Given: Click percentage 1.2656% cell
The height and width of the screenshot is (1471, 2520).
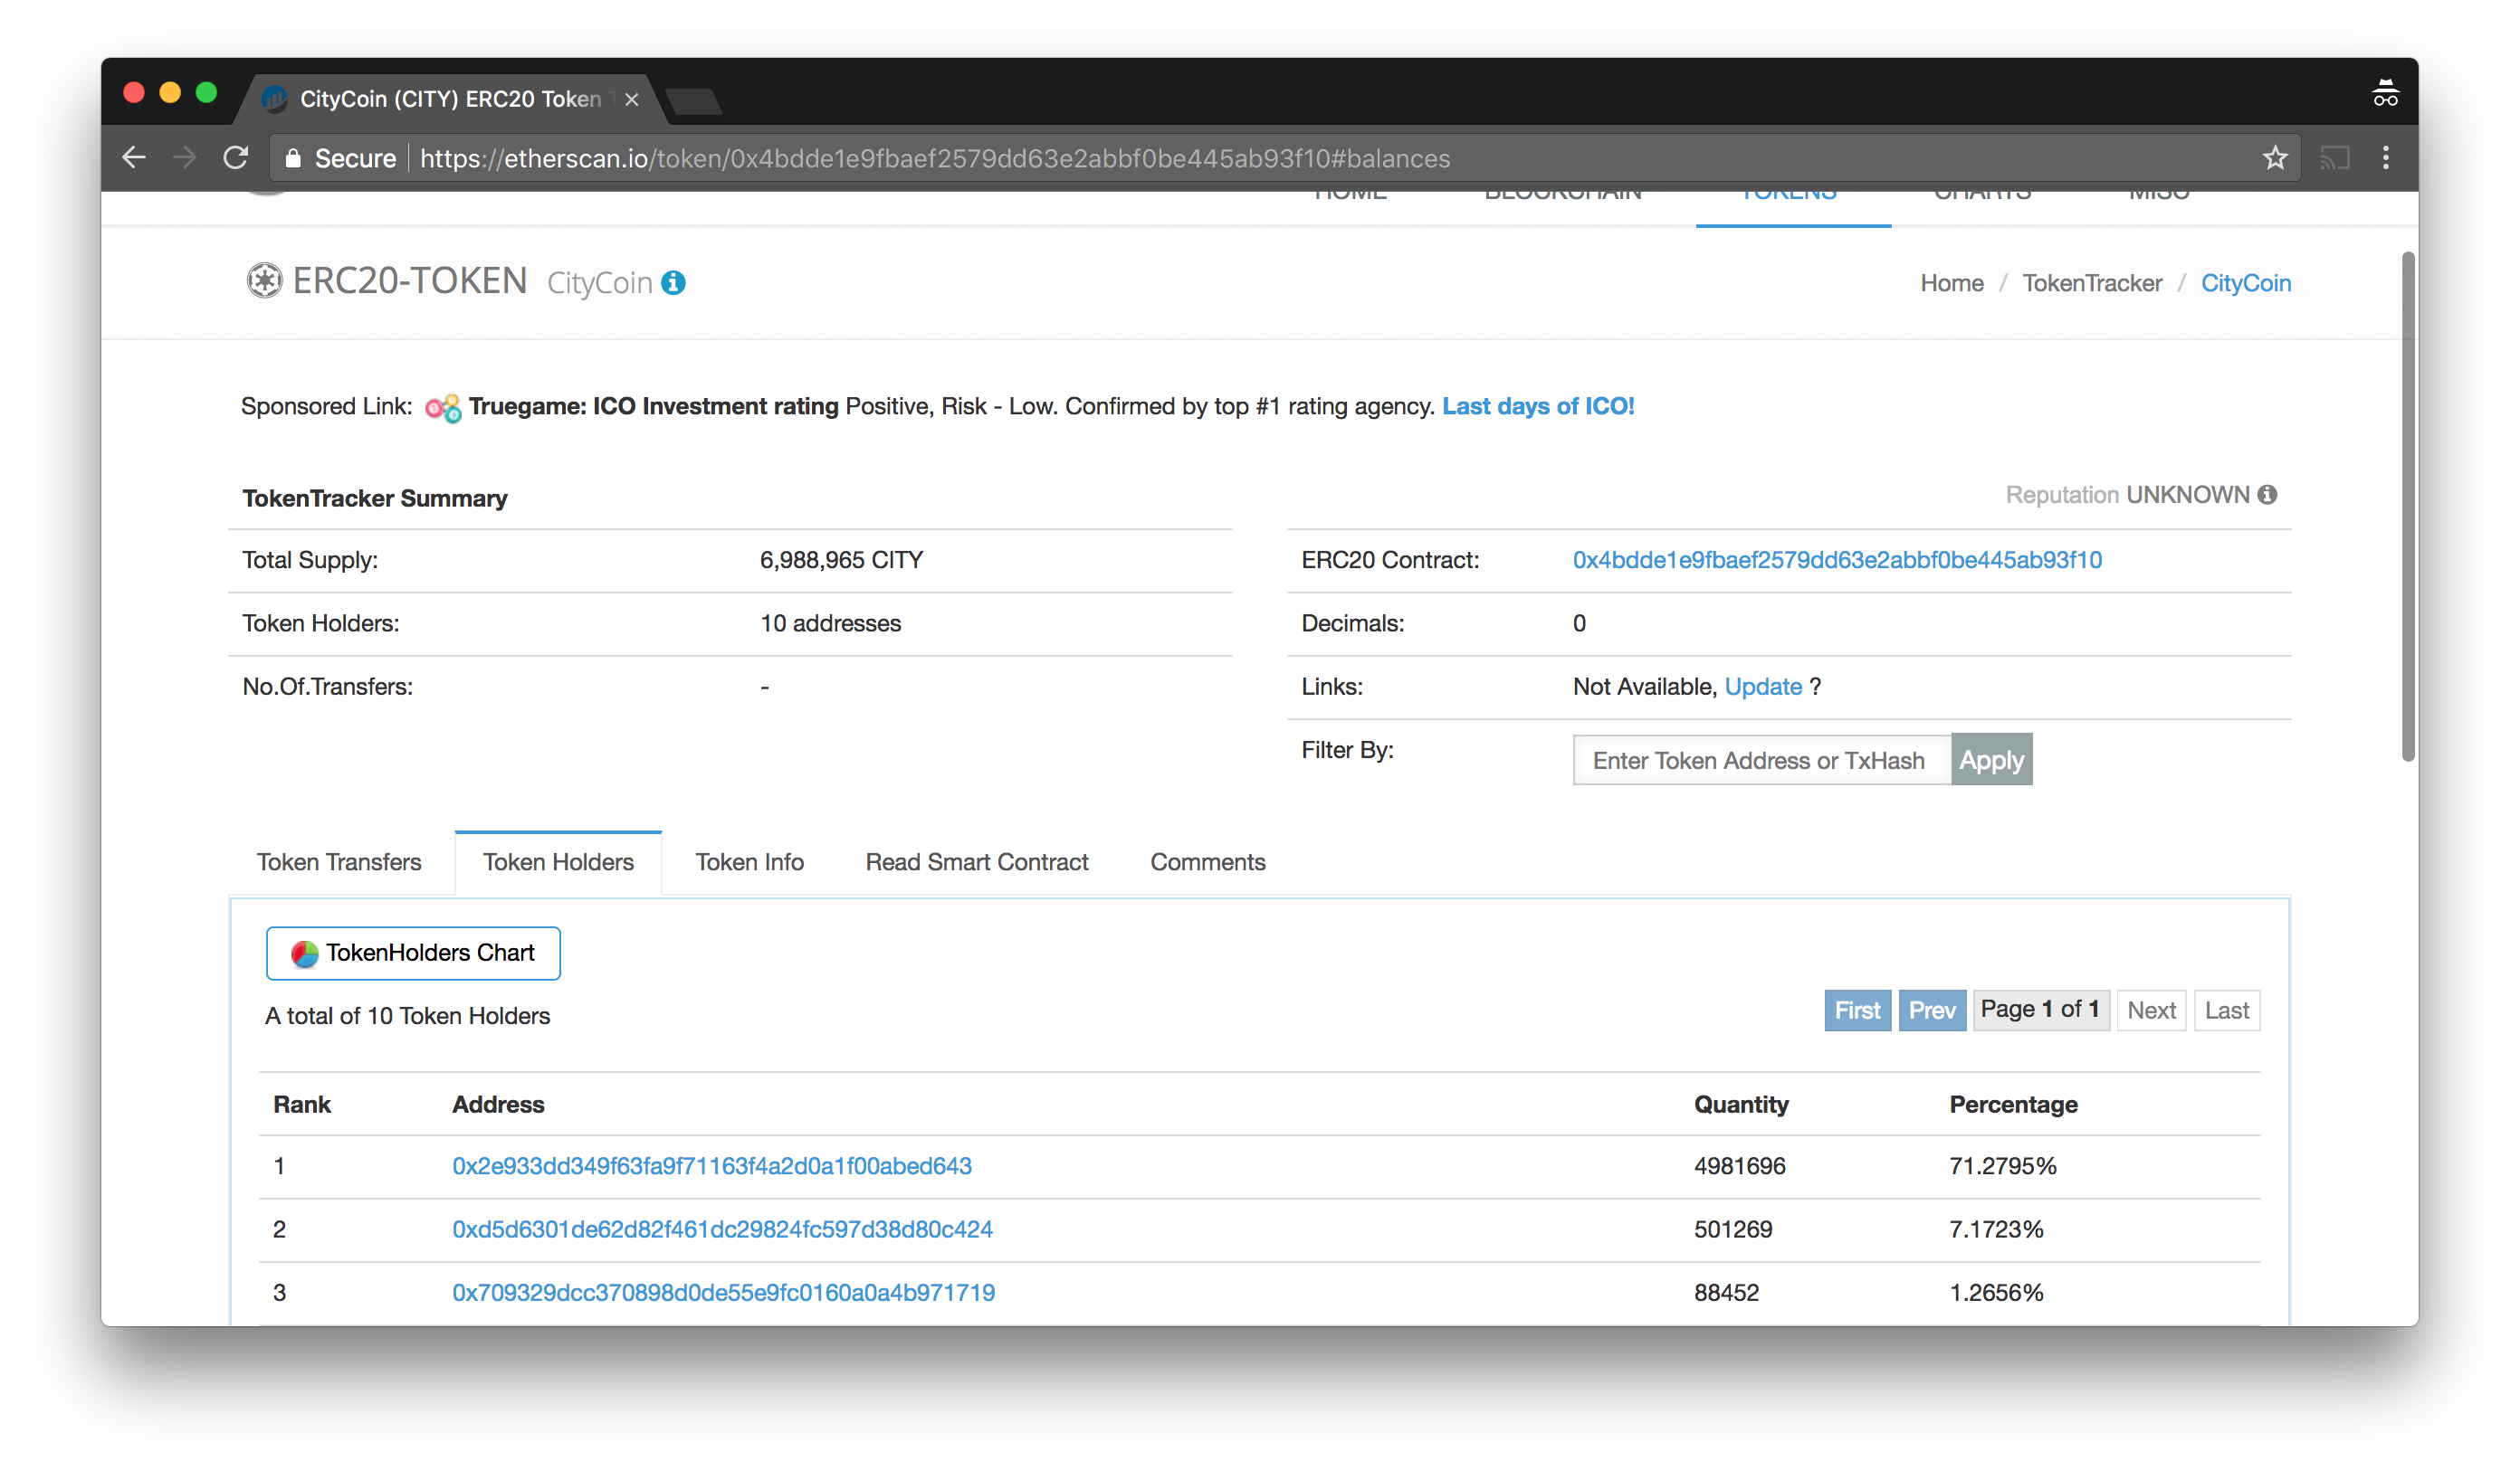Looking at the screenshot, I should click(1995, 1292).
